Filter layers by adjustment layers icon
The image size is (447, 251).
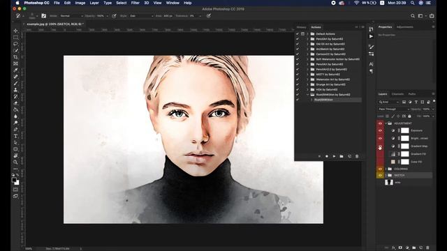point(410,102)
